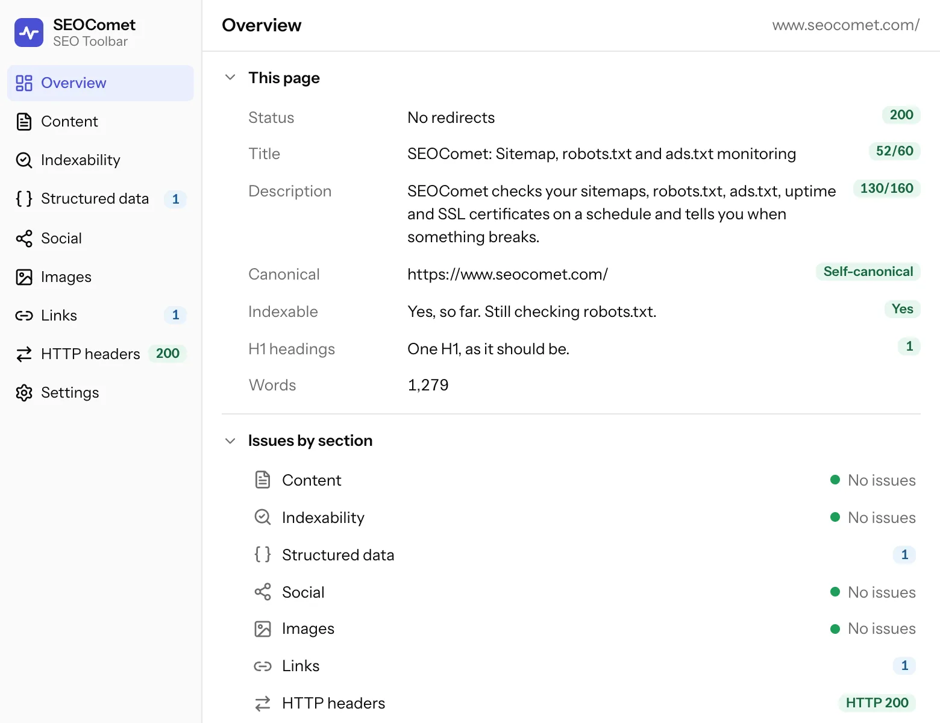Click Links chain icon in Issues list
This screenshot has height=723, width=940.
pyautogui.click(x=263, y=666)
